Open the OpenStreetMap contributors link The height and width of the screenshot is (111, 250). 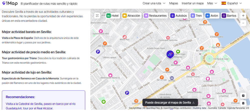pyautogui.click(x=176, y=108)
